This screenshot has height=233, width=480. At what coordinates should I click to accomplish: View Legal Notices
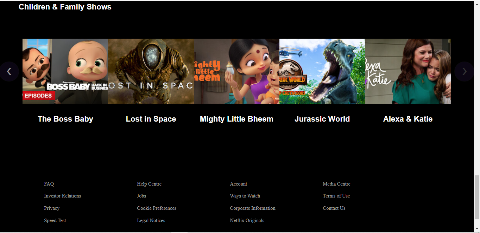[151, 220]
